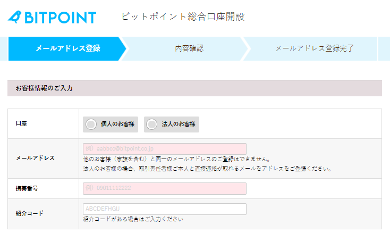Click the メールアドレス登録 step tab
This screenshot has width=390, height=241.
(x=67, y=48)
